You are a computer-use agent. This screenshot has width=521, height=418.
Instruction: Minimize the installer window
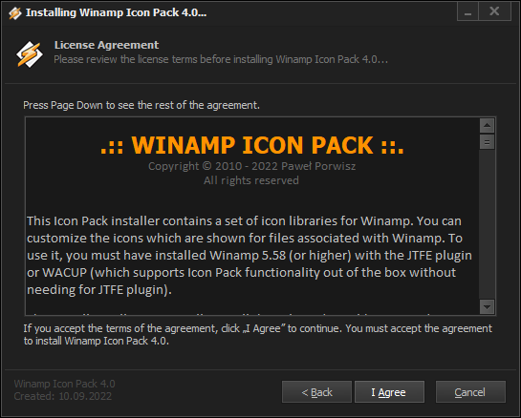pos(467,11)
